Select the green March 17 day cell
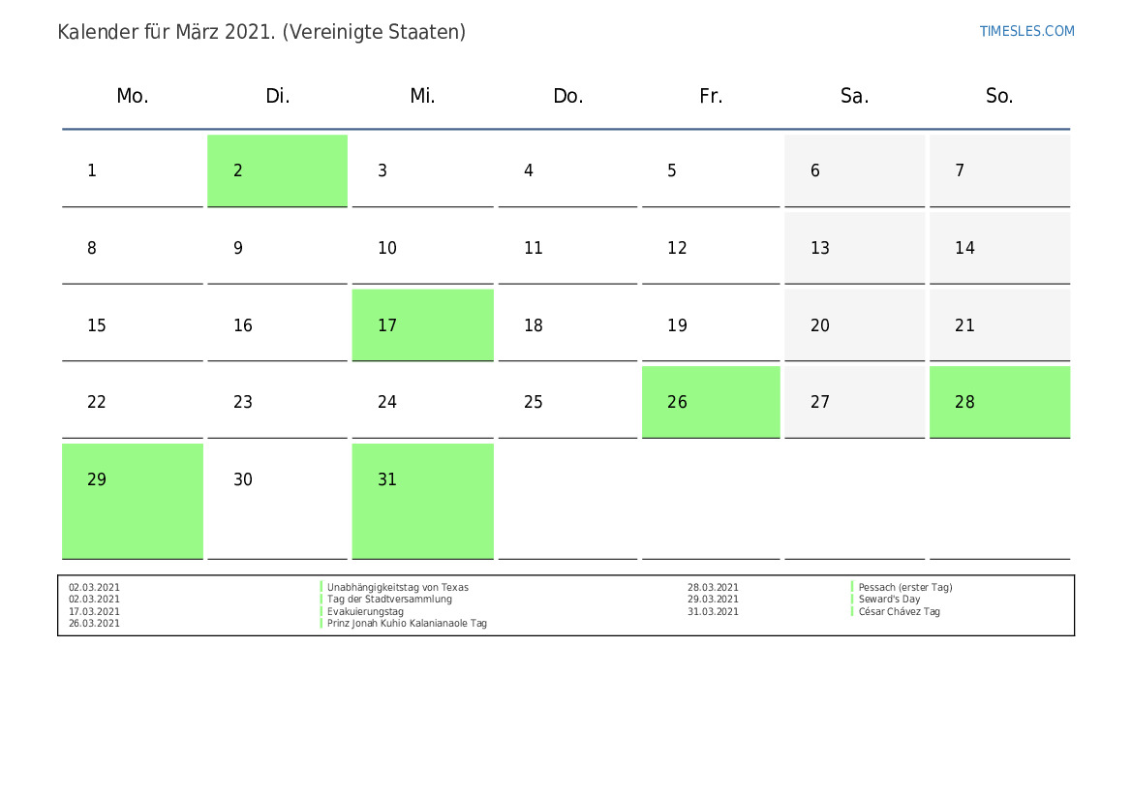 [422, 325]
